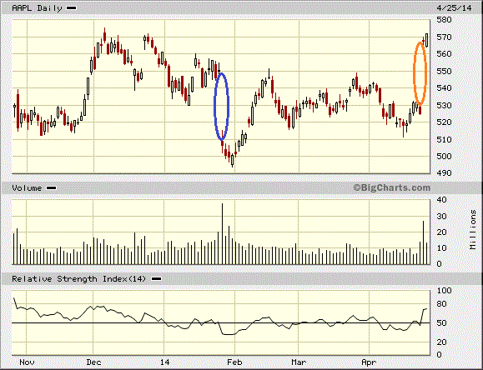Click the Relative Strength Index(14) heading

click(x=78, y=279)
